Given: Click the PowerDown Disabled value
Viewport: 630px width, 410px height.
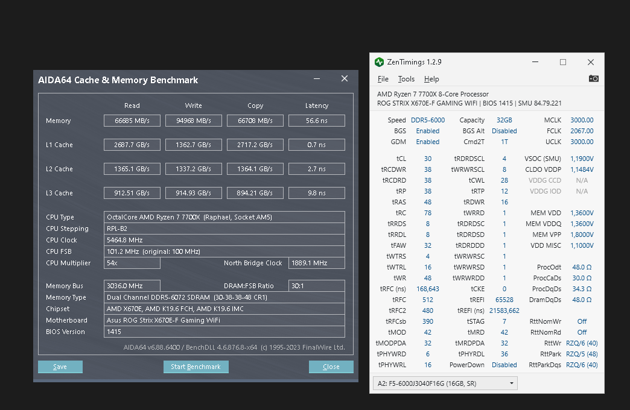Looking at the screenshot, I should [x=504, y=365].
